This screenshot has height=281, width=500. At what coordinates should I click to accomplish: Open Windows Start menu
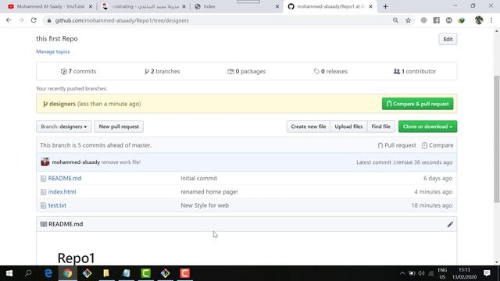[x=9, y=273]
